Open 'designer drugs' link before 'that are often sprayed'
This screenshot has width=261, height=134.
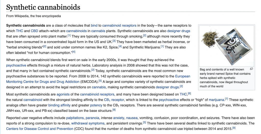click(x=179, y=31)
